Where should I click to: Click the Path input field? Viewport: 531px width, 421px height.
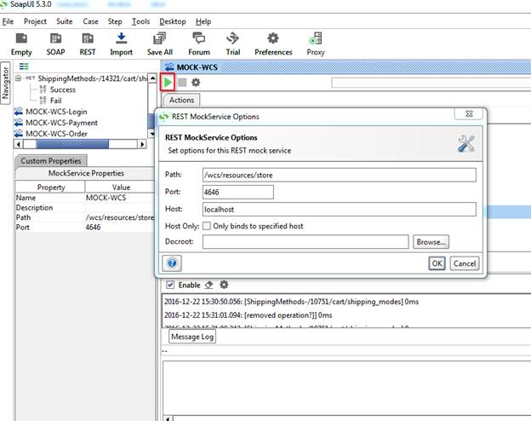(x=340, y=175)
